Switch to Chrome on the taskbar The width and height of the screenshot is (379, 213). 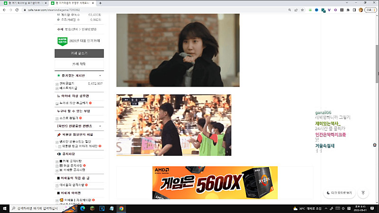(x=121, y=208)
